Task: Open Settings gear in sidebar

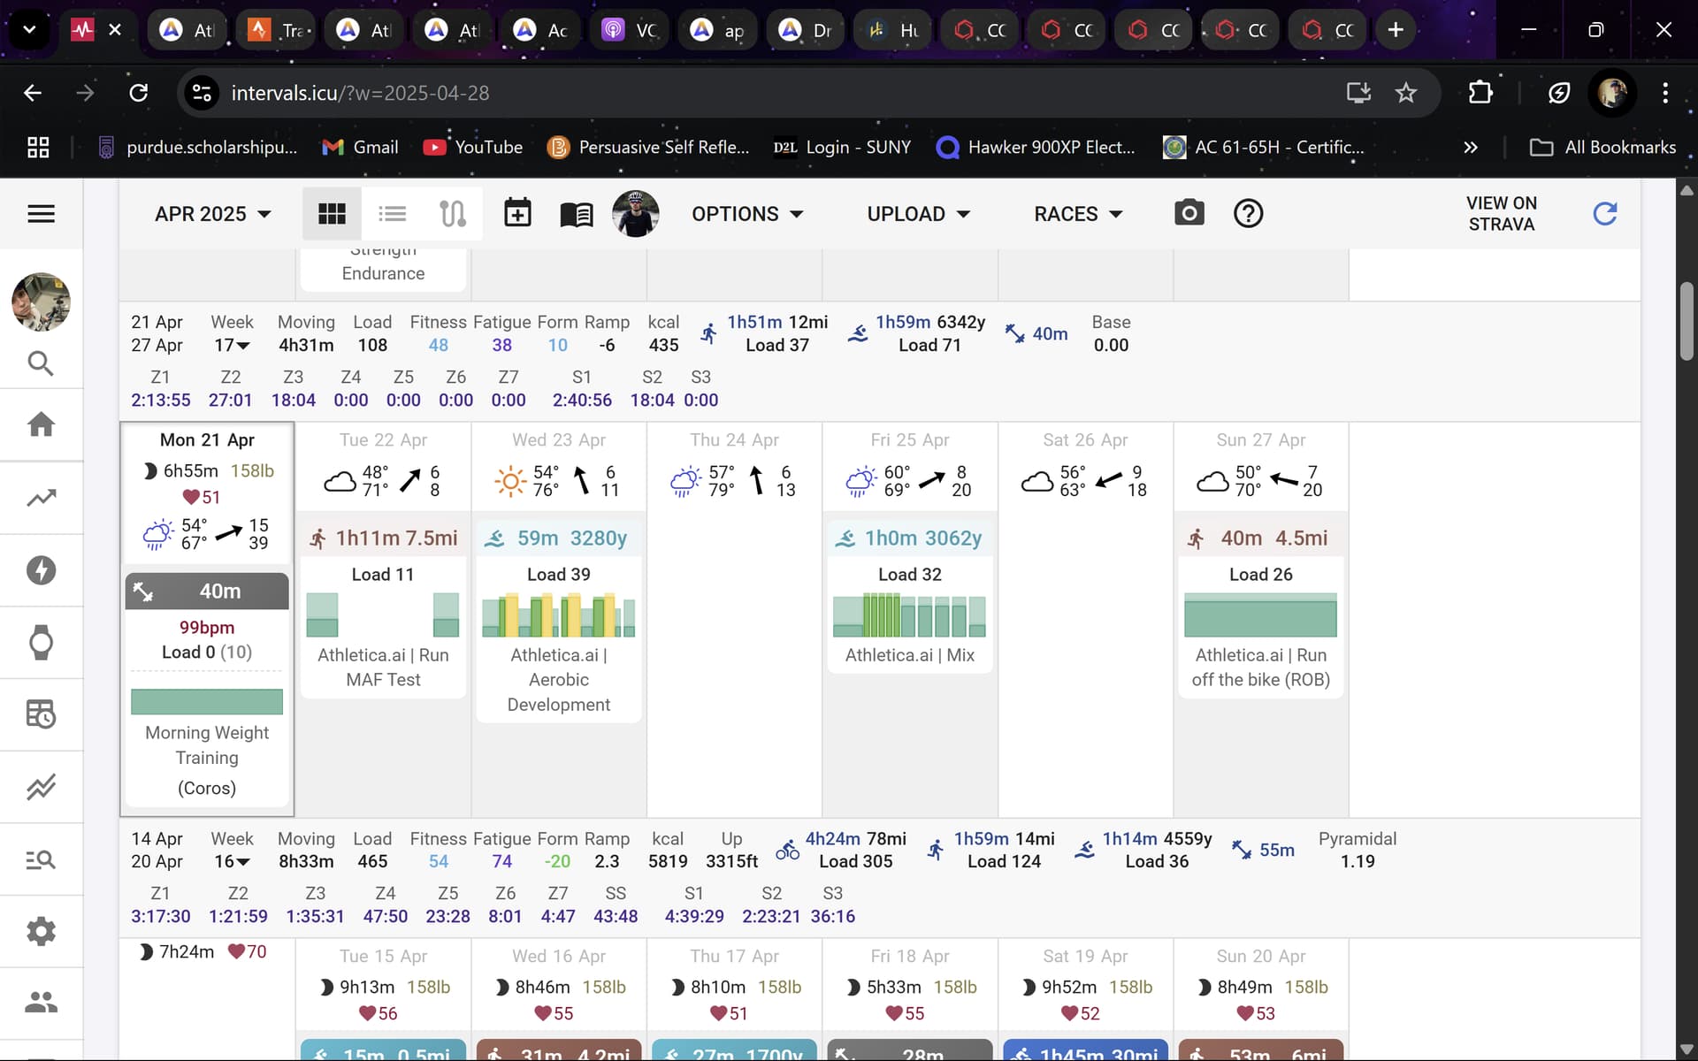Action: pyautogui.click(x=41, y=931)
